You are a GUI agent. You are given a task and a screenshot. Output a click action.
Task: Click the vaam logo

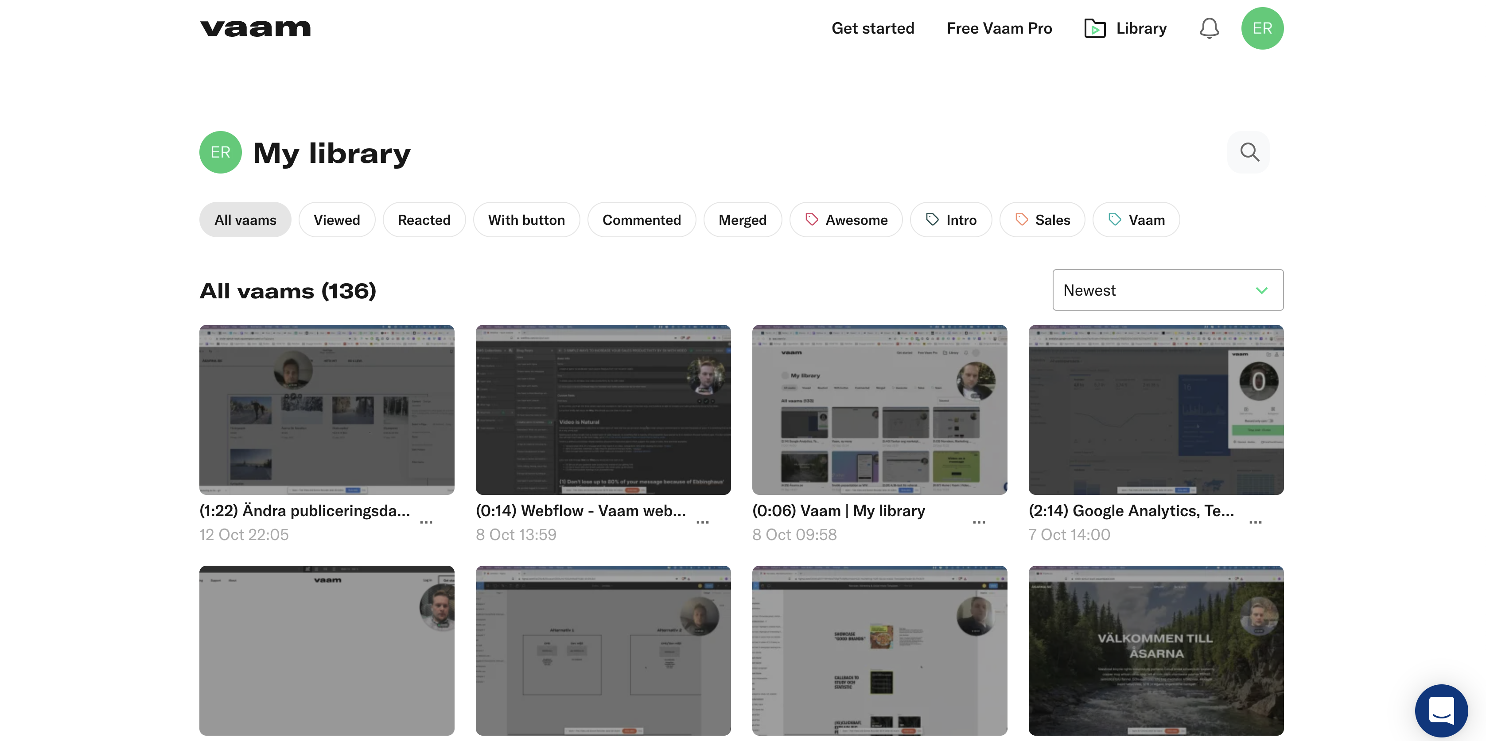tap(256, 27)
